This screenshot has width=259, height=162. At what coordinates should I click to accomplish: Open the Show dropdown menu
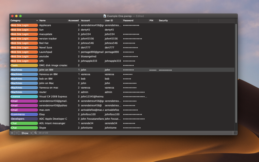[27, 133]
